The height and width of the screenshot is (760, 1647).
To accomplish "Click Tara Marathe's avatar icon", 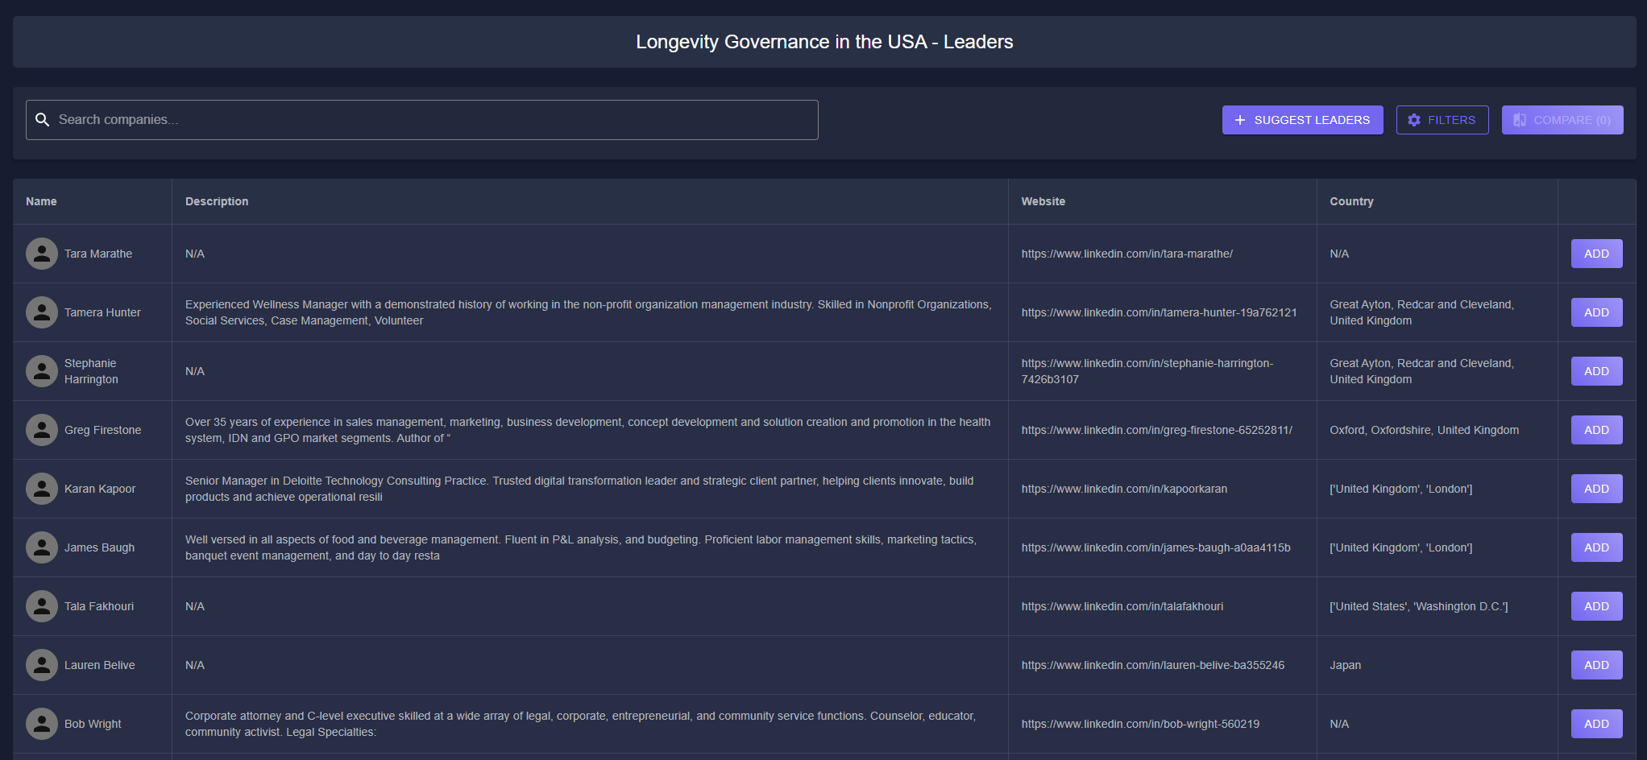I will [x=42, y=254].
